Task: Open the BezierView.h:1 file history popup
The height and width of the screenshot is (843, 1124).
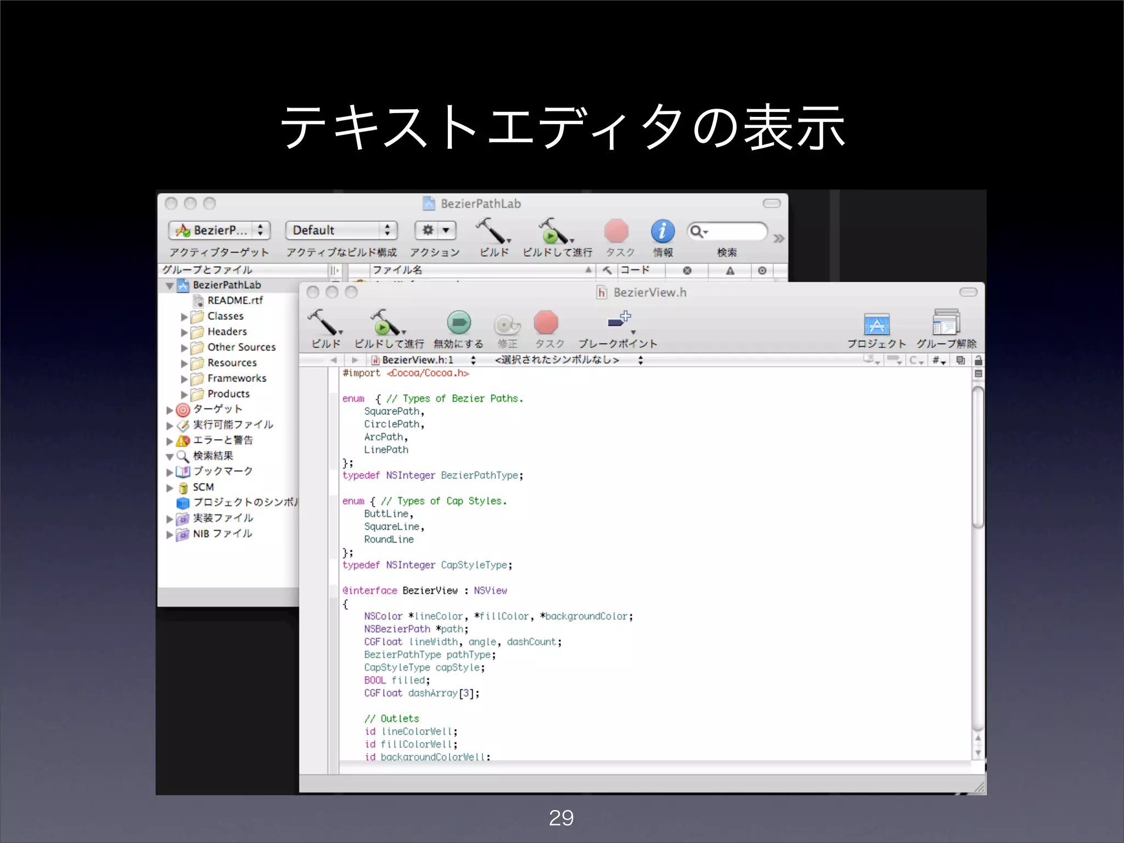Action: point(424,360)
